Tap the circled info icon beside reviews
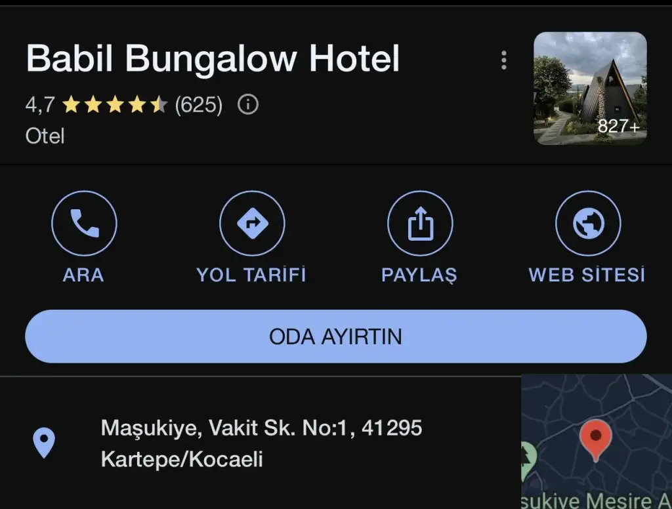Image resolution: width=672 pixels, height=509 pixels. [x=248, y=104]
